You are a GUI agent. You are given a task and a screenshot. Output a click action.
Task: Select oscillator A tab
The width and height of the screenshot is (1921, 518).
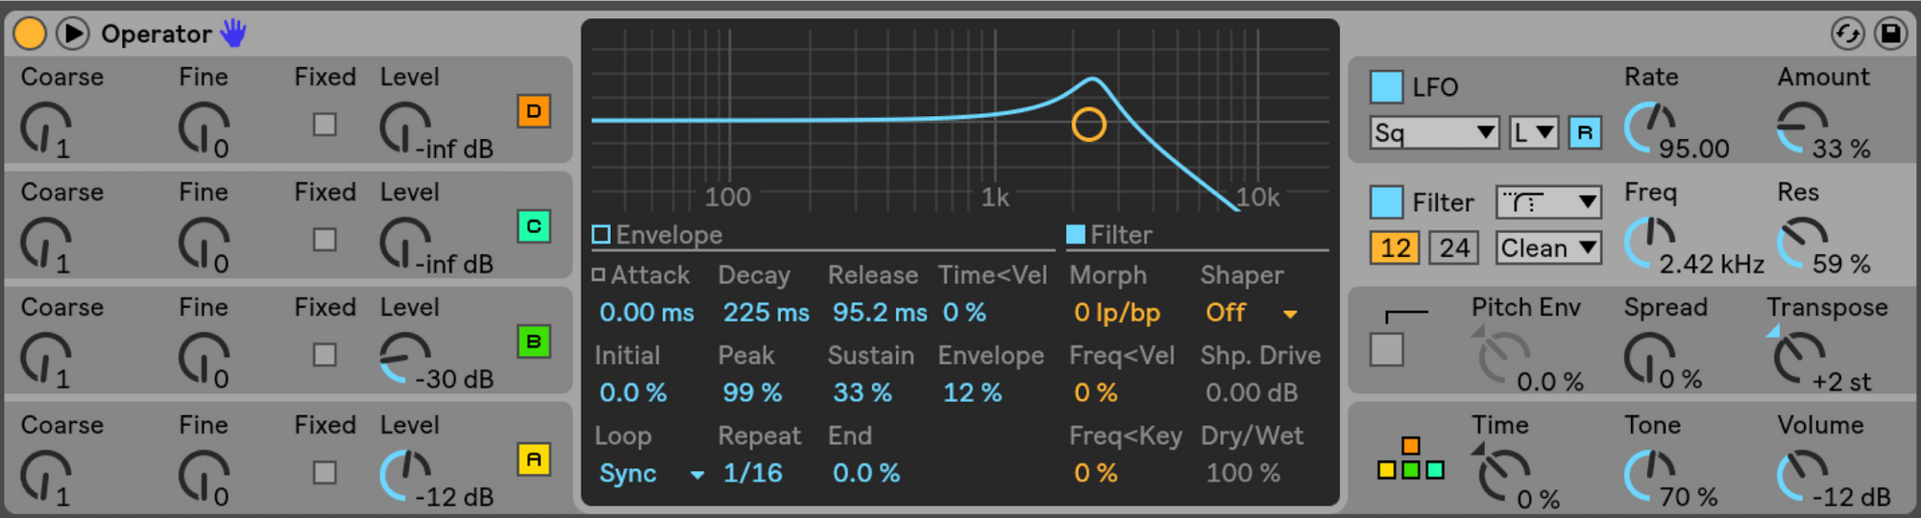534,459
